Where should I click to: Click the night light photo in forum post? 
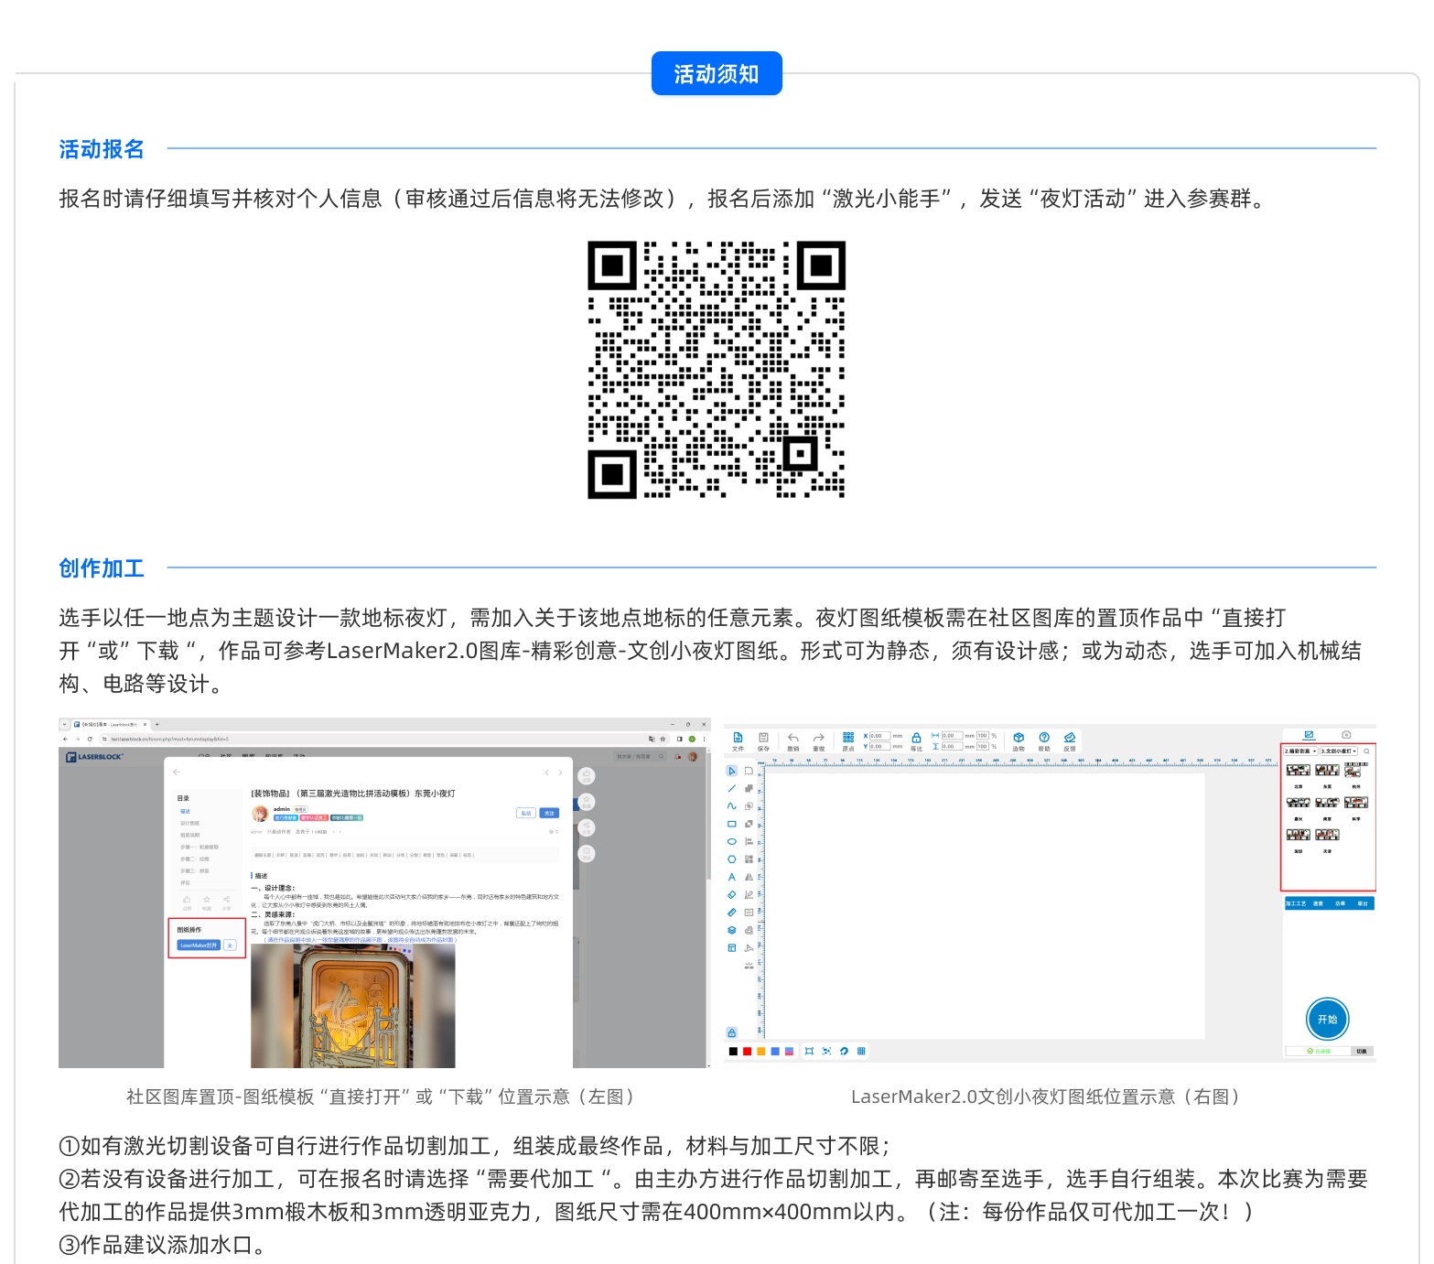352,1006
